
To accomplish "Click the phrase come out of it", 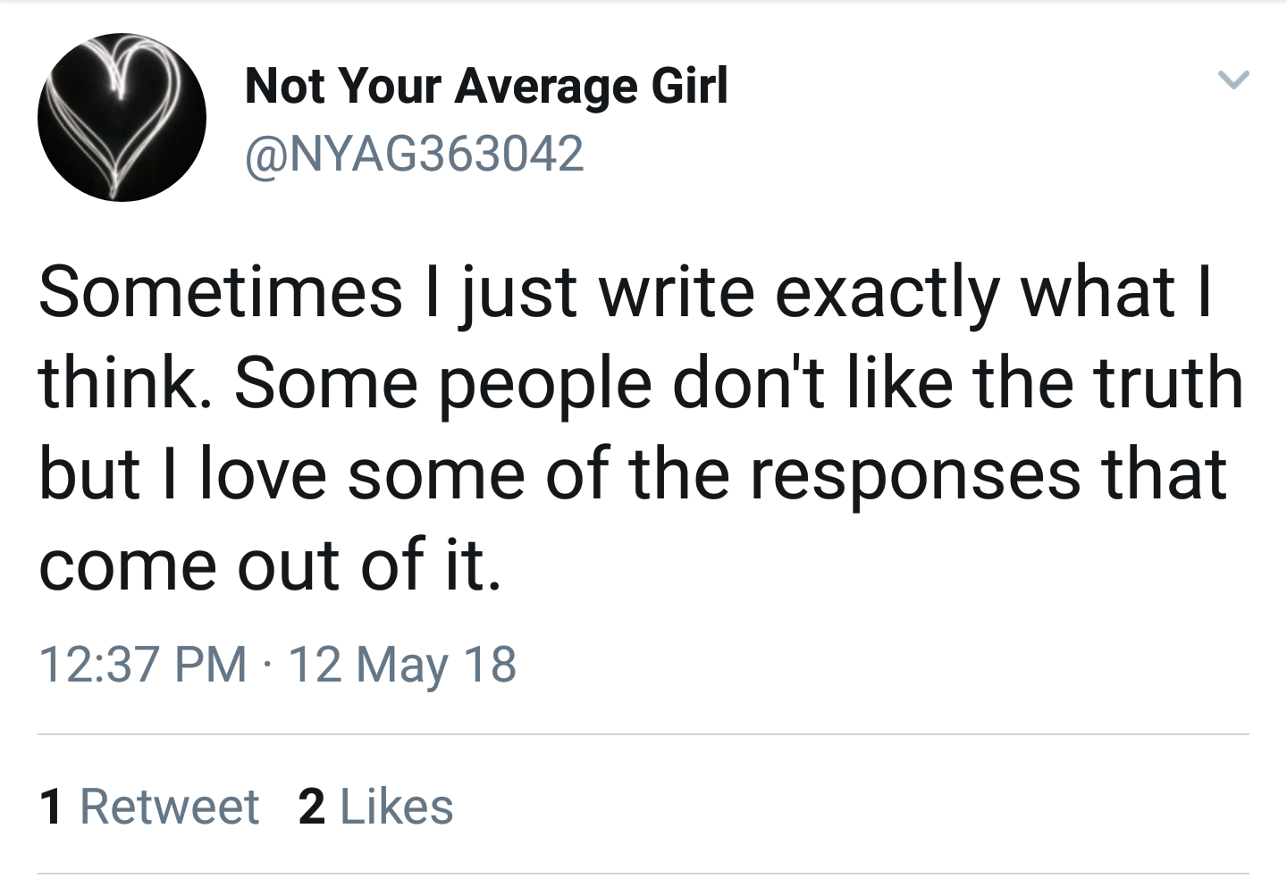I will pos(269,565).
